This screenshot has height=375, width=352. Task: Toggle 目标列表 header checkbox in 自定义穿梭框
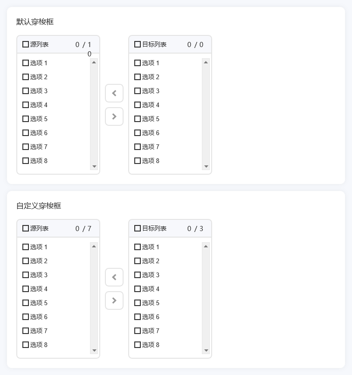pyautogui.click(x=138, y=228)
